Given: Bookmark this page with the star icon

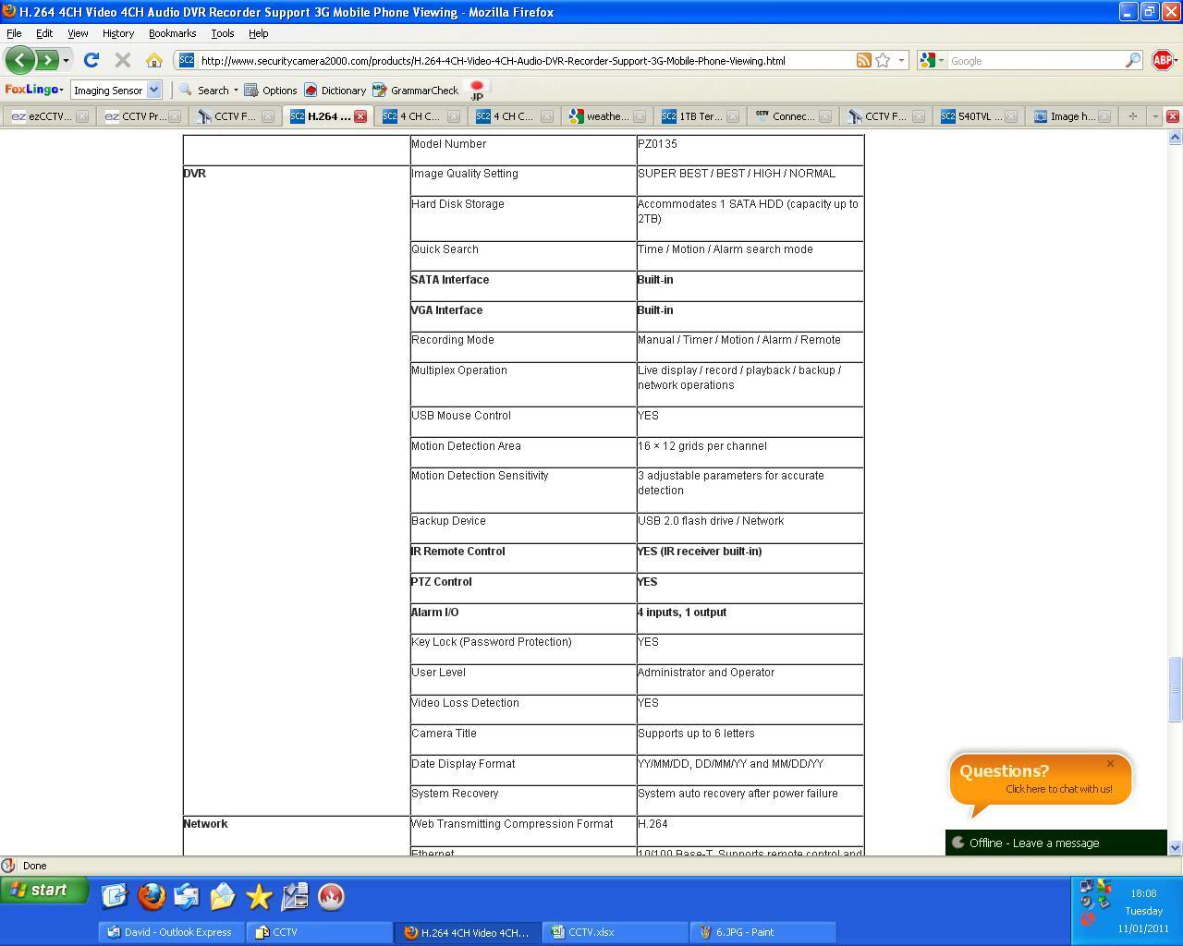Looking at the screenshot, I should (x=884, y=61).
